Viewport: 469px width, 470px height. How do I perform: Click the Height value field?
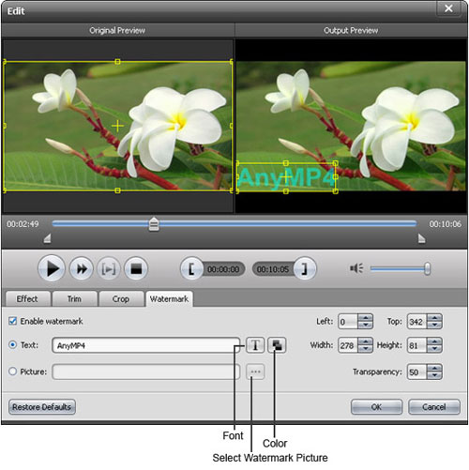[x=417, y=345]
